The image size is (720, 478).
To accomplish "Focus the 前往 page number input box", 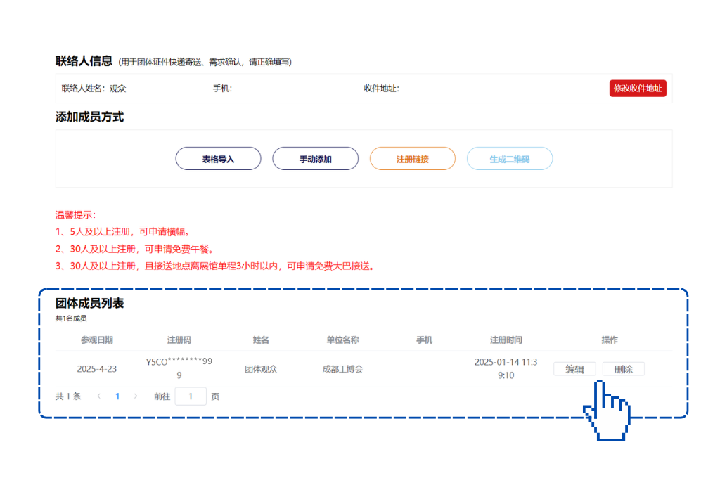I will tap(191, 396).
